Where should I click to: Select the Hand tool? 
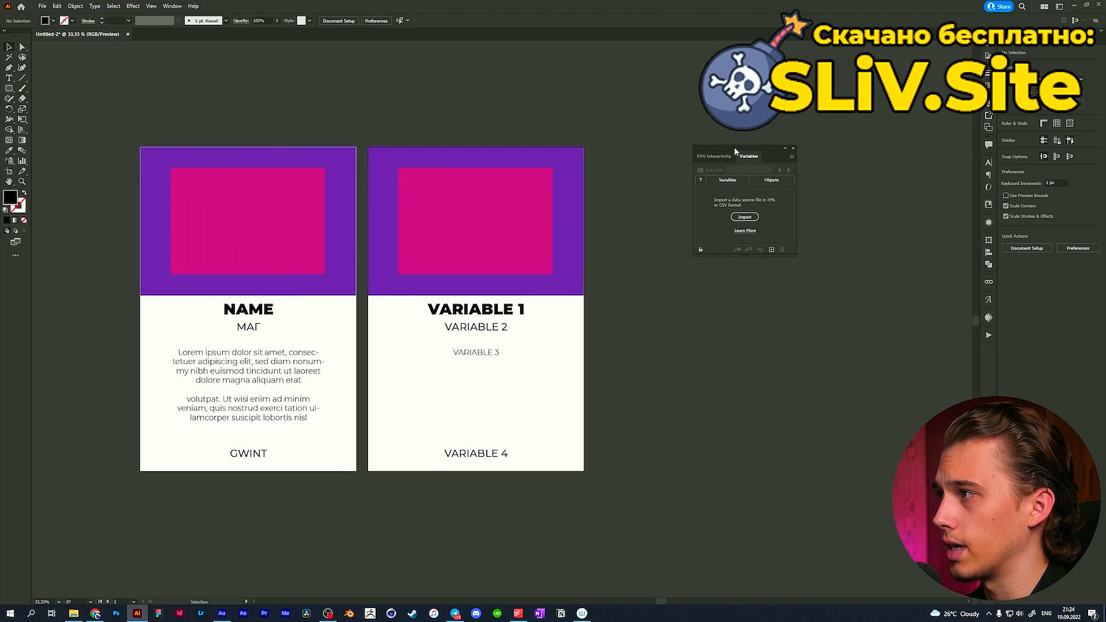click(9, 182)
